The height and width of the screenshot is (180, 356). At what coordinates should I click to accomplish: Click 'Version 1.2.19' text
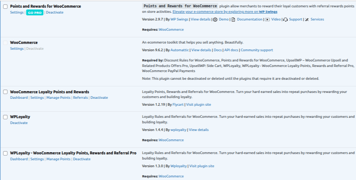(x=153, y=105)
